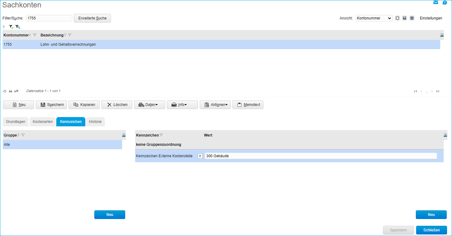This screenshot has width=452, height=236.
Task: Expand the Aktionen dropdown menu
Action: [x=215, y=105]
